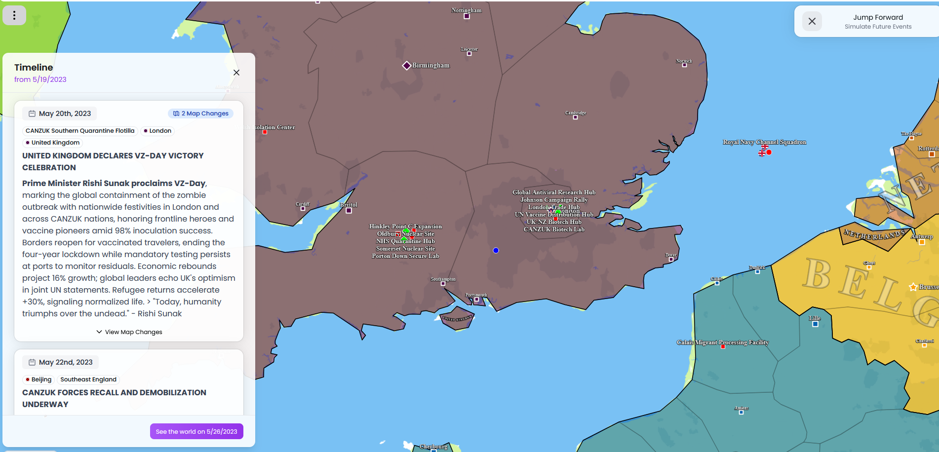Viewport: 939px width, 452px height.
Task: Select the Beijing tag chip
Action: [39, 379]
